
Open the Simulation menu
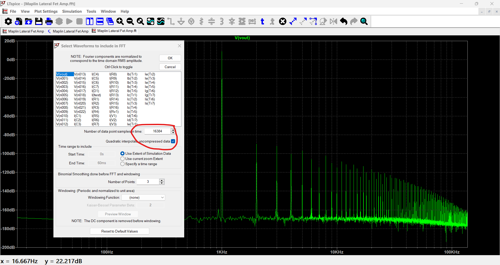pyautogui.click(x=72, y=11)
